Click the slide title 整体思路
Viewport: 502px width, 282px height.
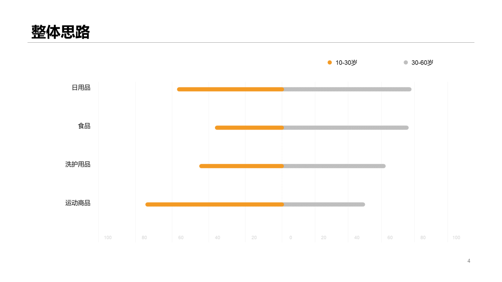61,32
